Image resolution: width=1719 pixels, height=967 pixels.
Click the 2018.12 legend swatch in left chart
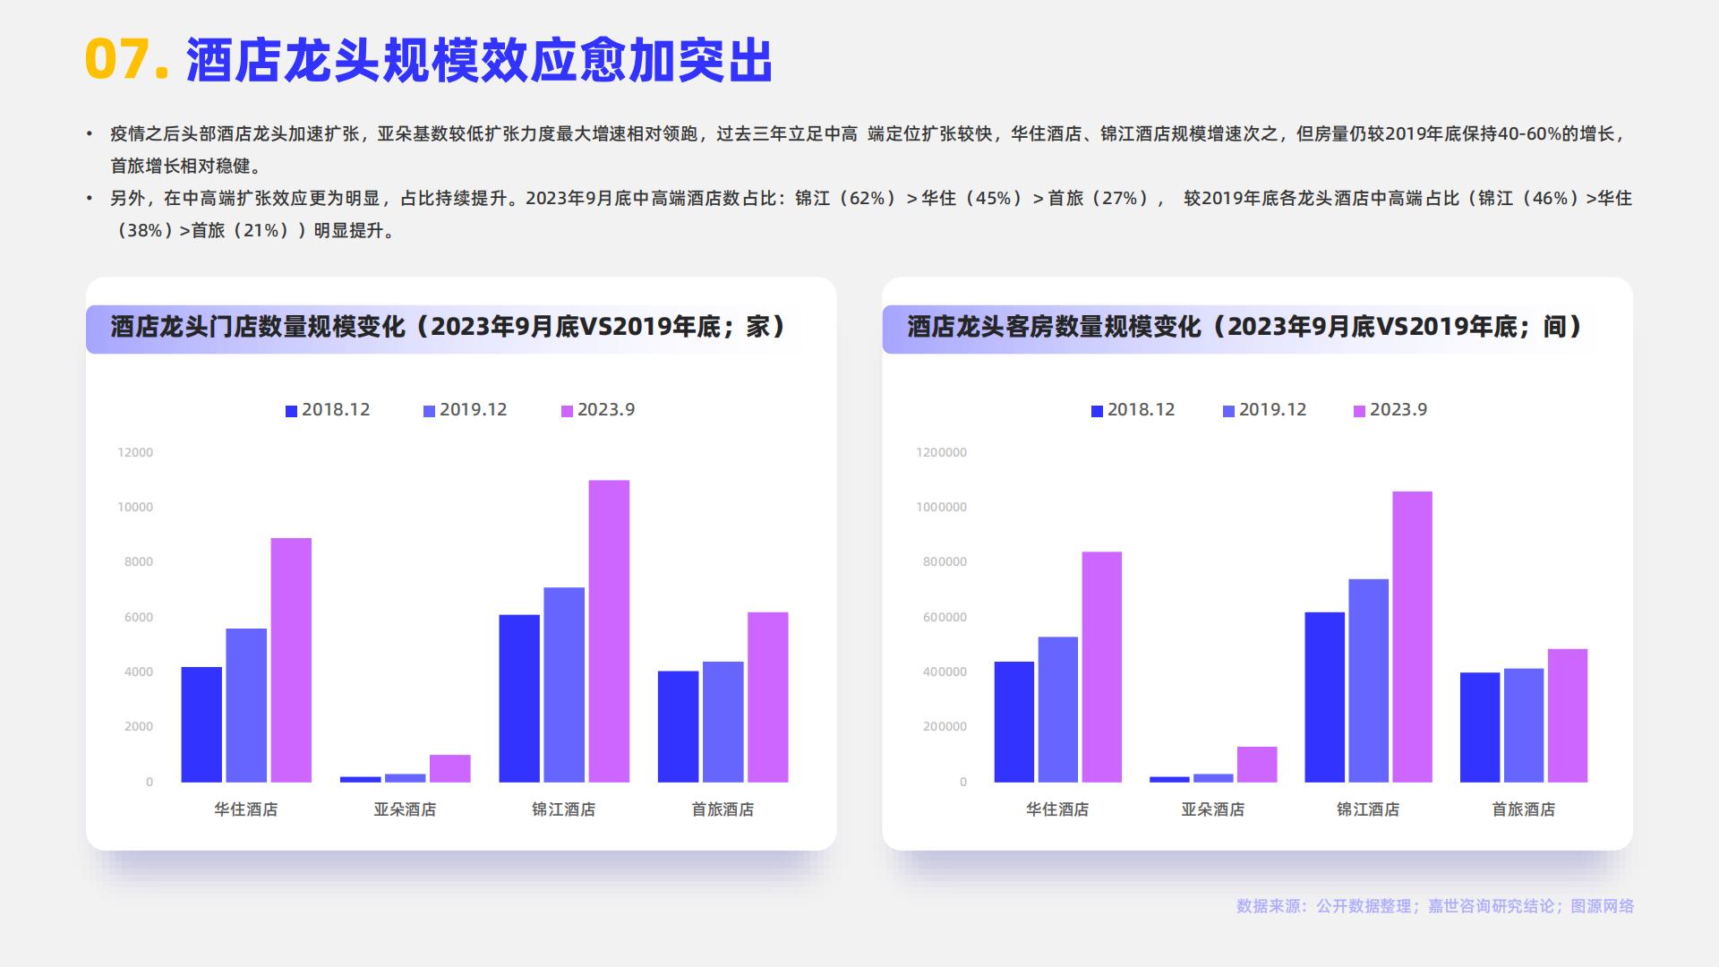291,411
